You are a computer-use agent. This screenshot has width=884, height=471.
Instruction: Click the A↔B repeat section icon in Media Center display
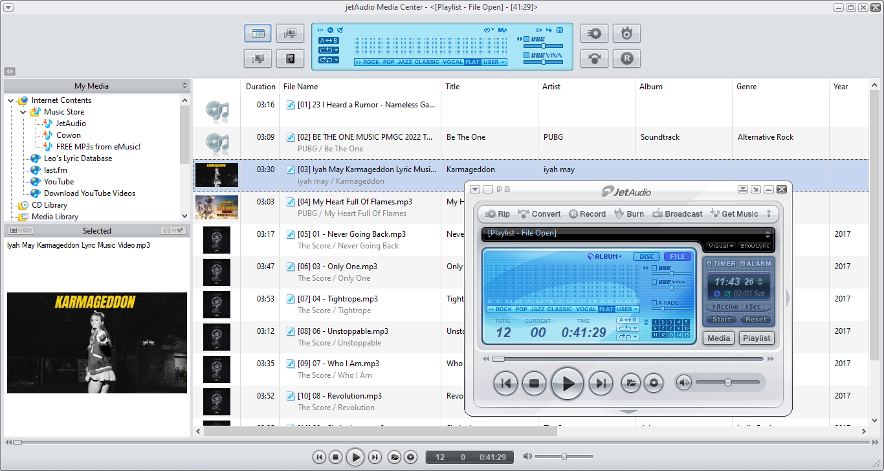click(329, 40)
